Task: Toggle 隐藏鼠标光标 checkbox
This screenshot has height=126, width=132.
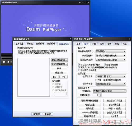Action: (105, 65)
